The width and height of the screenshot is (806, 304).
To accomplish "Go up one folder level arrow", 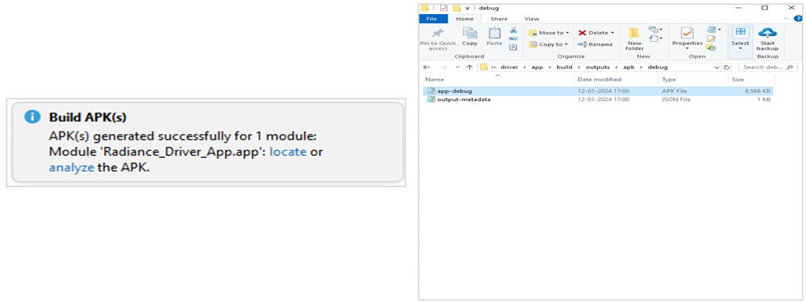I will (469, 67).
